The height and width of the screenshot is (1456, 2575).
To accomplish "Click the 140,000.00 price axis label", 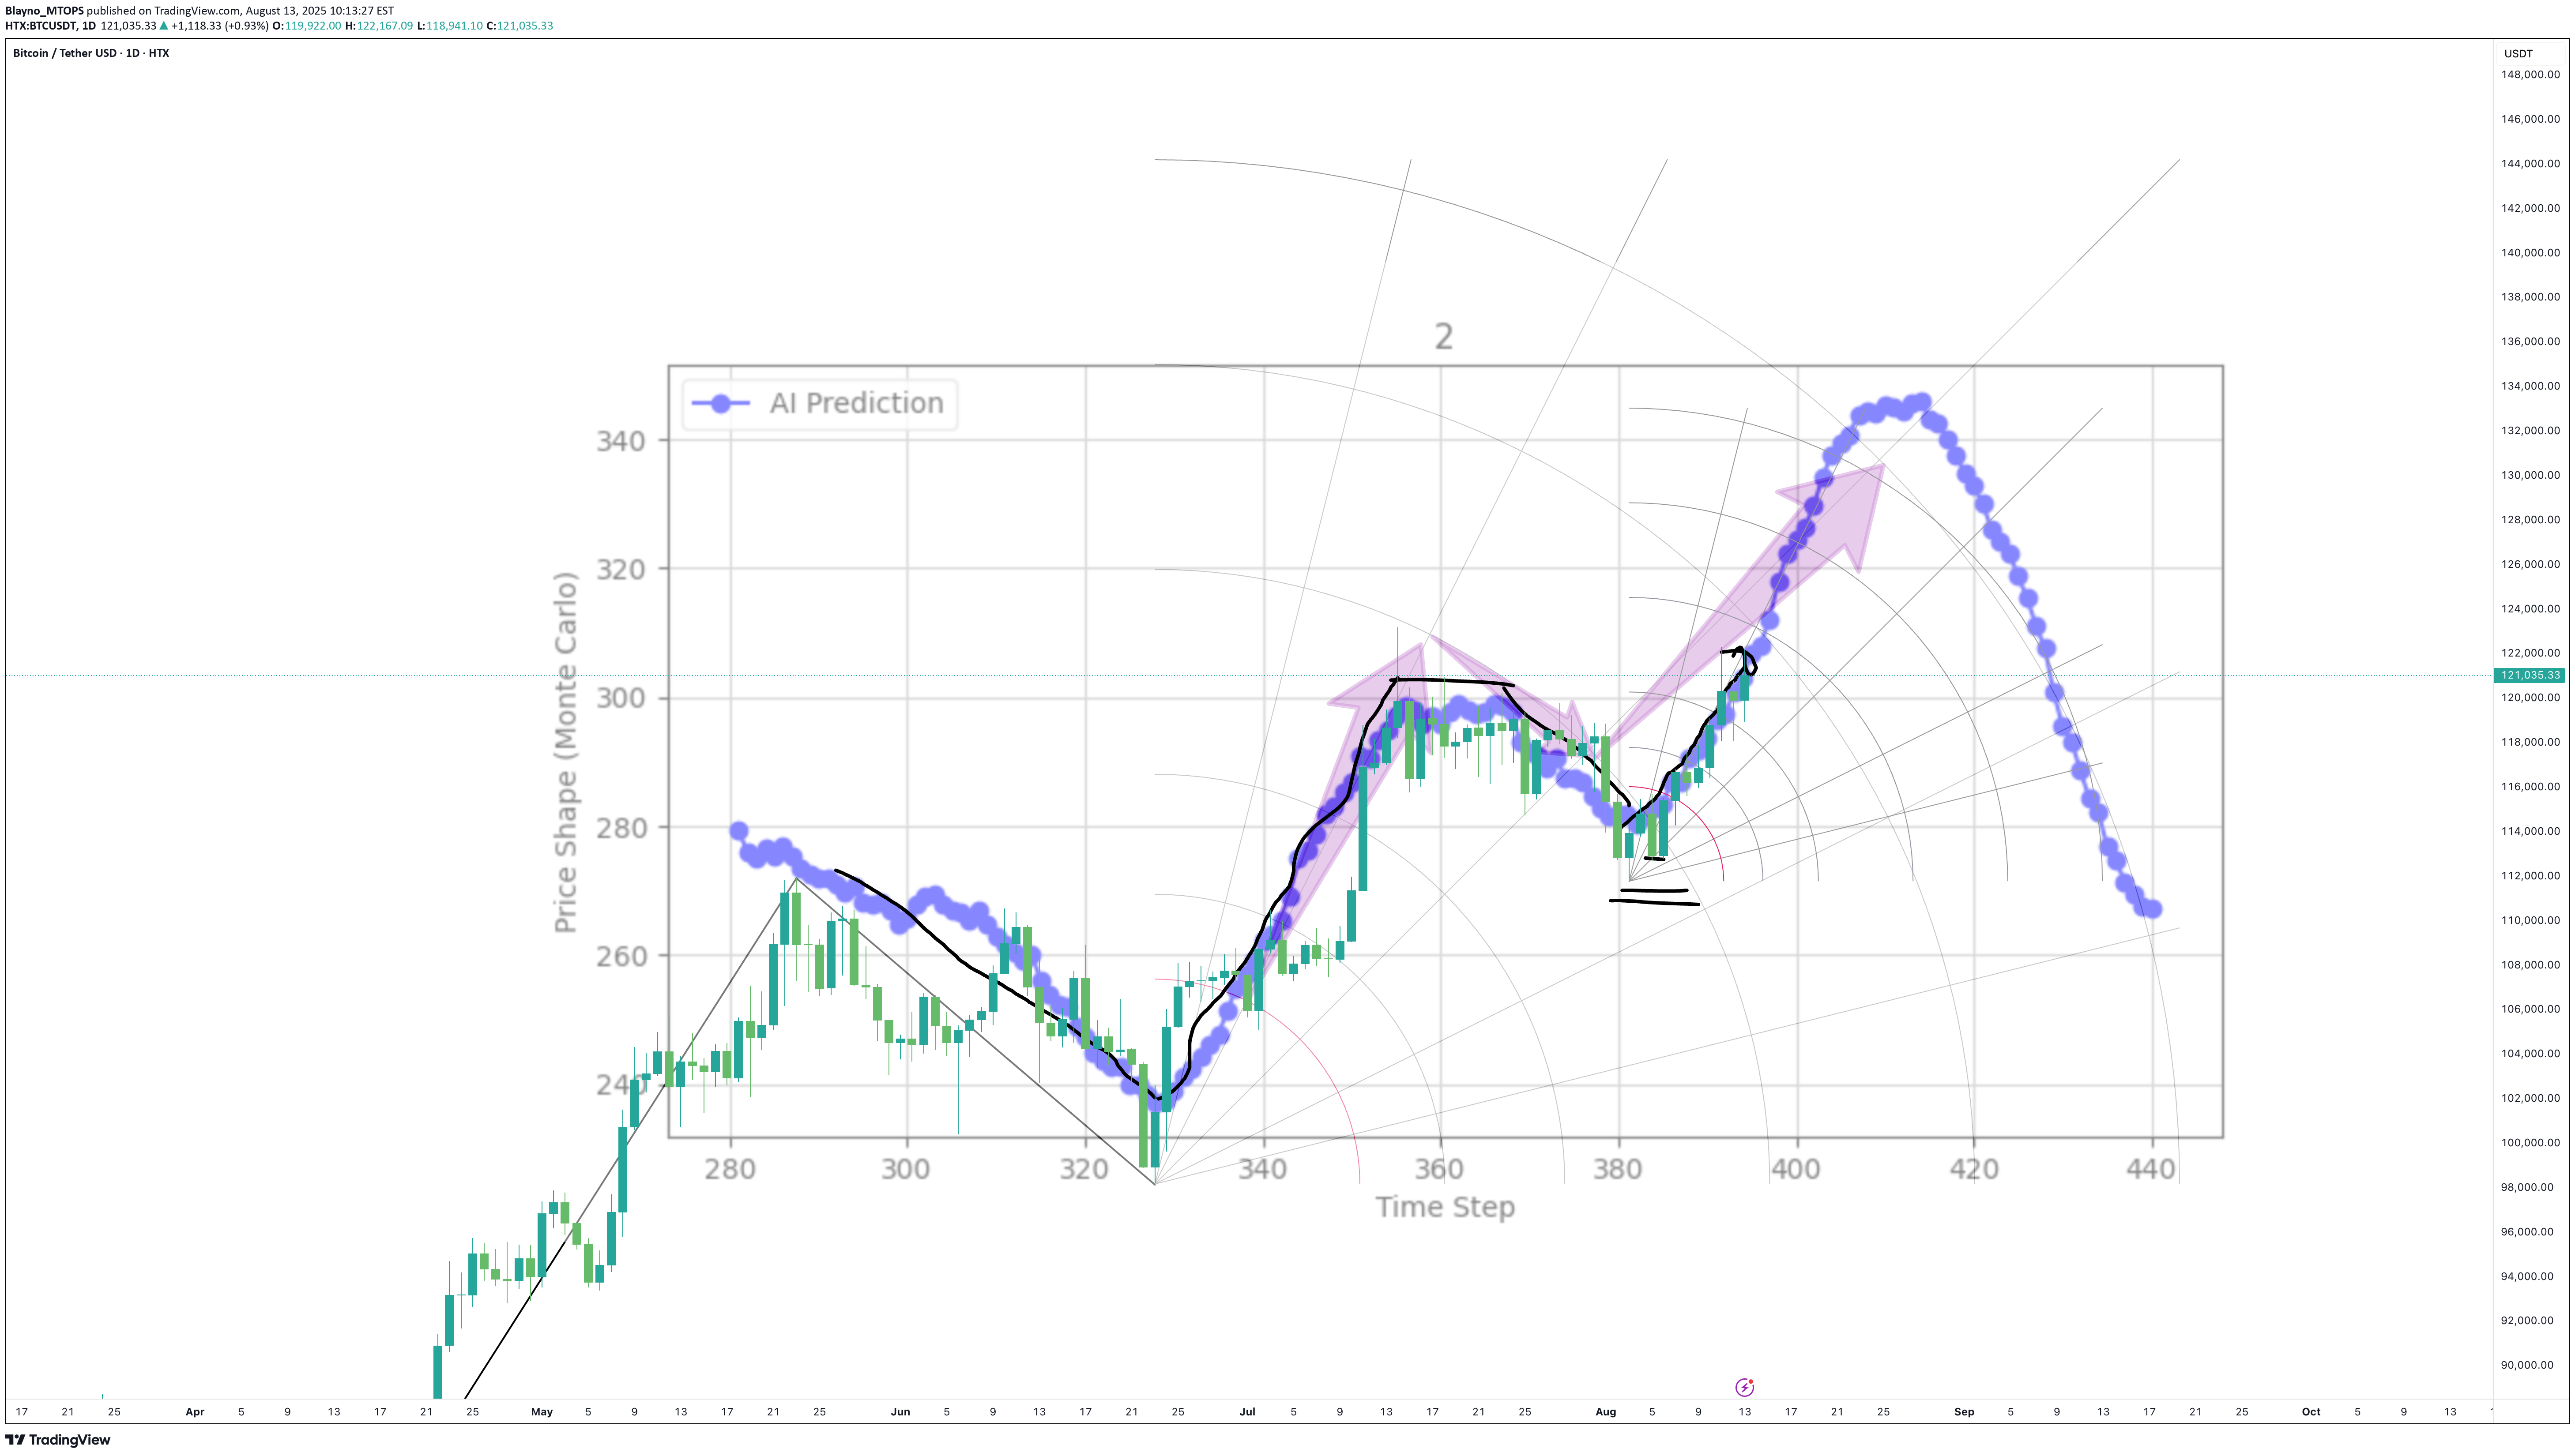I will (2530, 252).
